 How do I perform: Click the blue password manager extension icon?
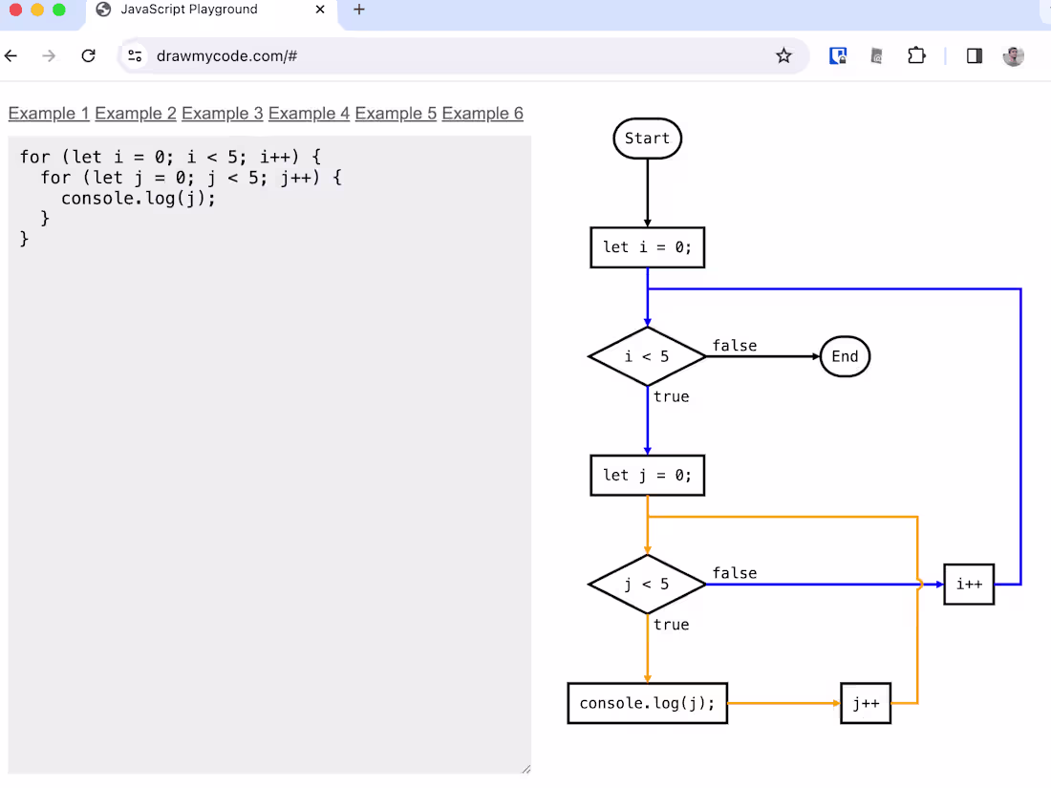[x=838, y=55]
